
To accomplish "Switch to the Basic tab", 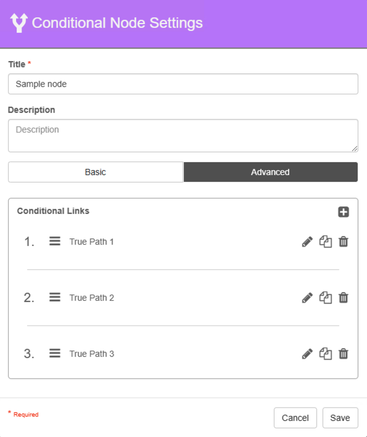I will tap(96, 172).
